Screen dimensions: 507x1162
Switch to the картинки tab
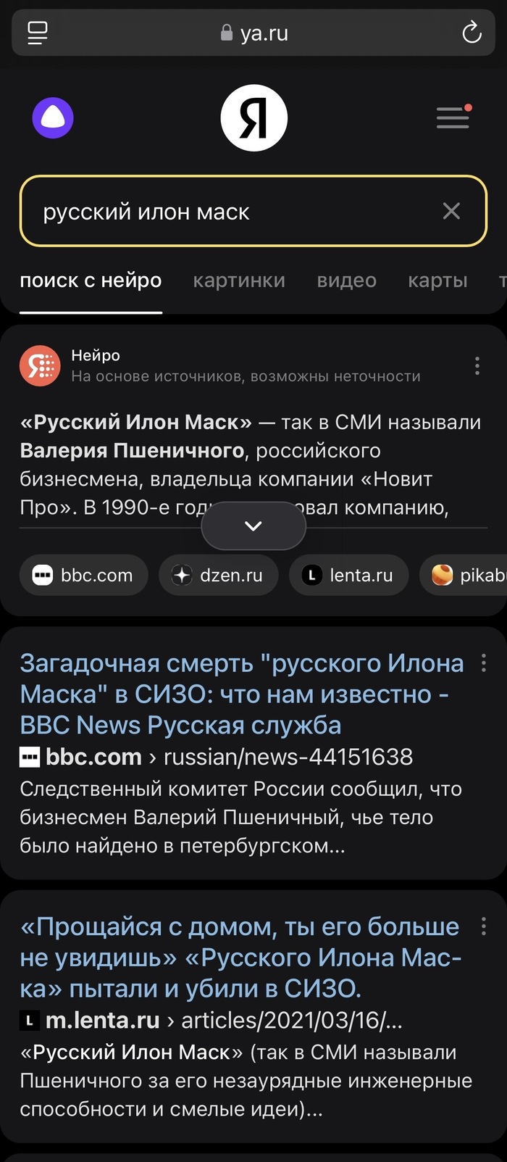pos(239,281)
